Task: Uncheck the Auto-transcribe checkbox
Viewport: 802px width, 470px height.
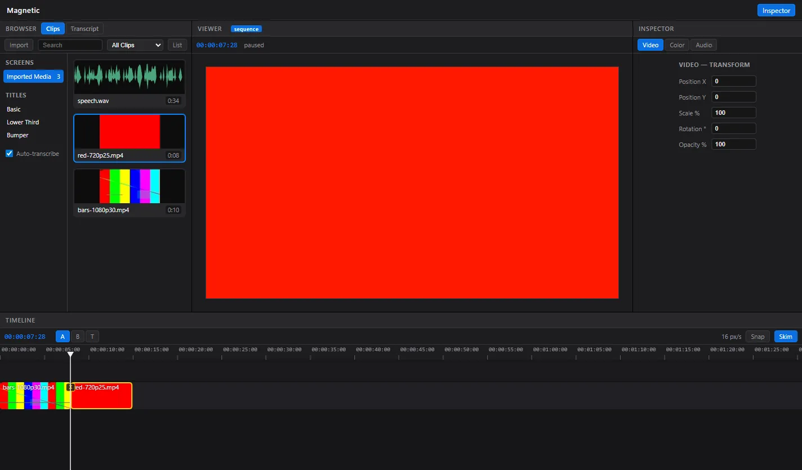Action: point(9,154)
